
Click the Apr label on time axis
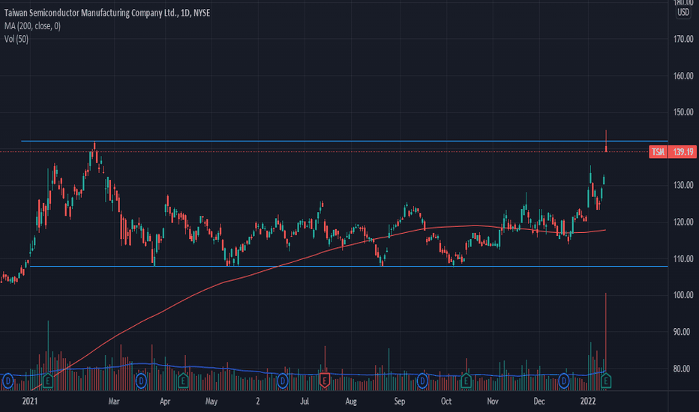pyautogui.click(x=165, y=402)
